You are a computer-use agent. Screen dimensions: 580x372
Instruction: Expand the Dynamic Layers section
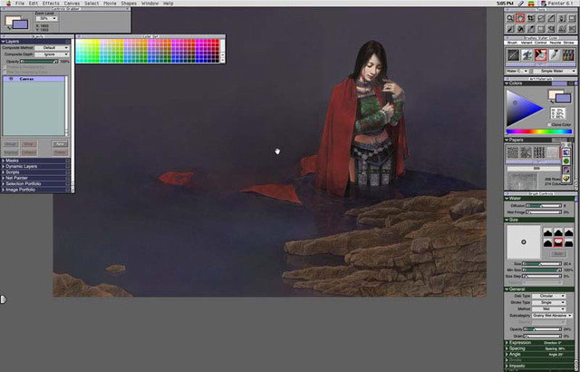(x=4, y=167)
